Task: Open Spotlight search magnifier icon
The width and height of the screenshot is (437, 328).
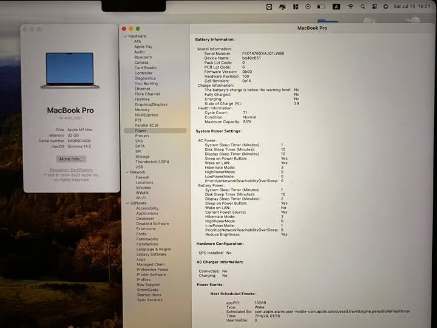Action: 362,7
